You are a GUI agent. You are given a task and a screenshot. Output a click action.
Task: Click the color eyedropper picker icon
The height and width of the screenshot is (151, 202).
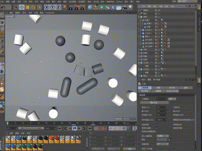coord(170,139)
